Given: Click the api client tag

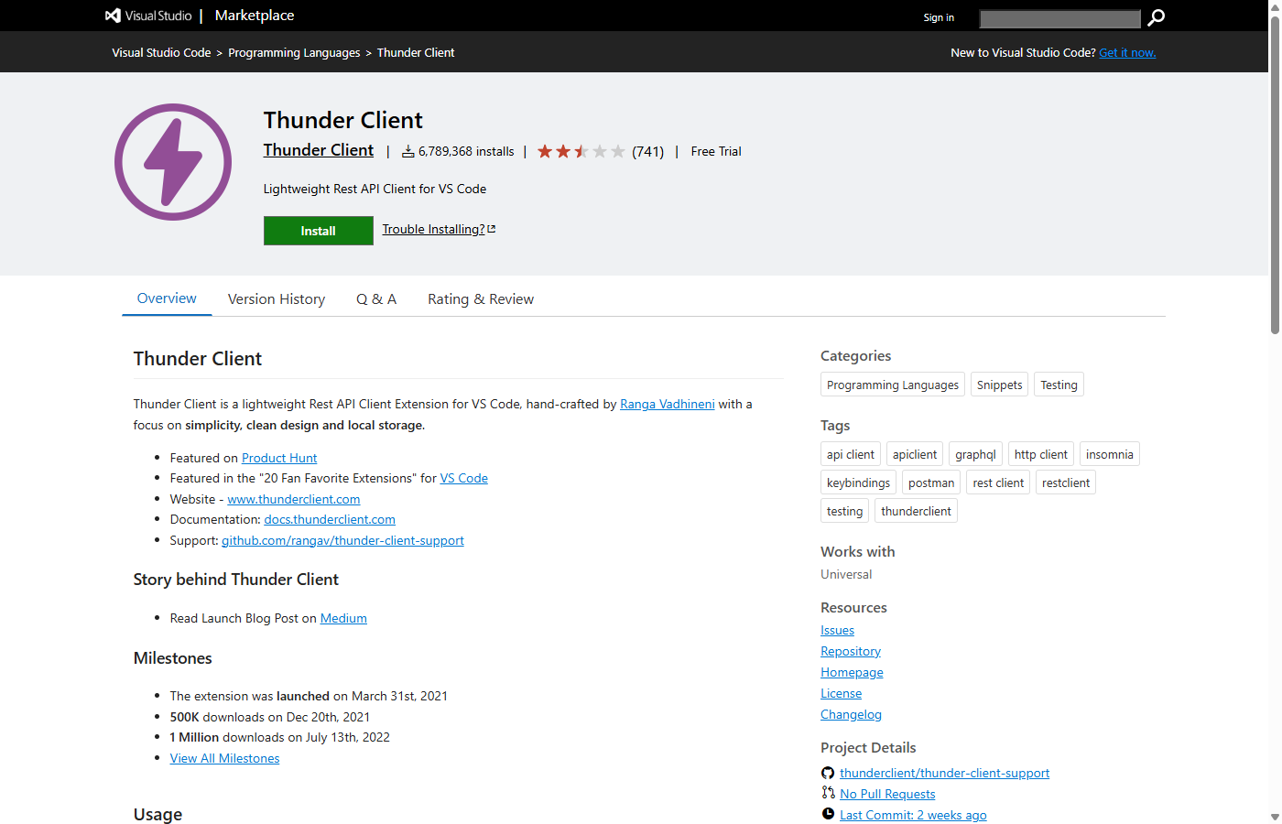Looking at the screenshot, I should point(851,454).
